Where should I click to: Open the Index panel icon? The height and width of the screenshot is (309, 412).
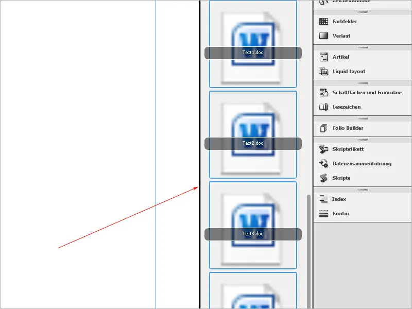323,199
